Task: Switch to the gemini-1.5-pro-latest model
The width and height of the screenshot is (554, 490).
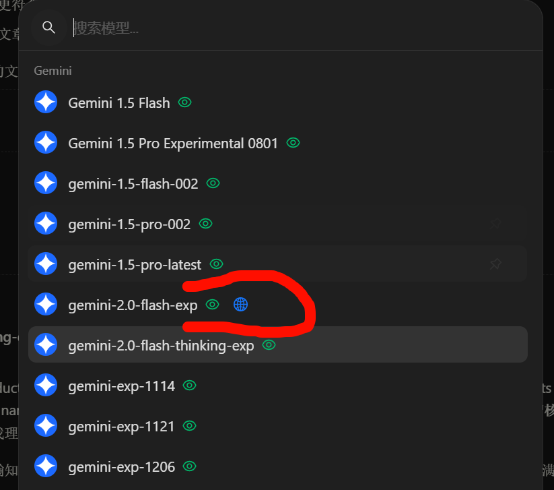Action: (277, 264)
